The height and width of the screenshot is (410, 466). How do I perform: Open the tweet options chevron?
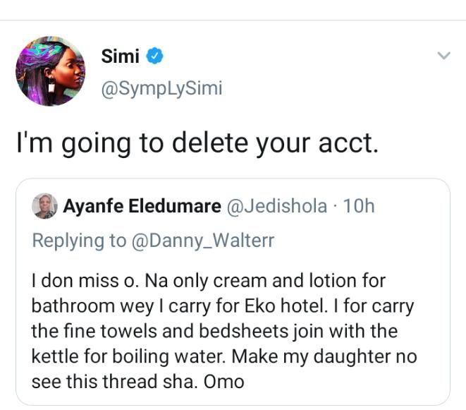443,56
